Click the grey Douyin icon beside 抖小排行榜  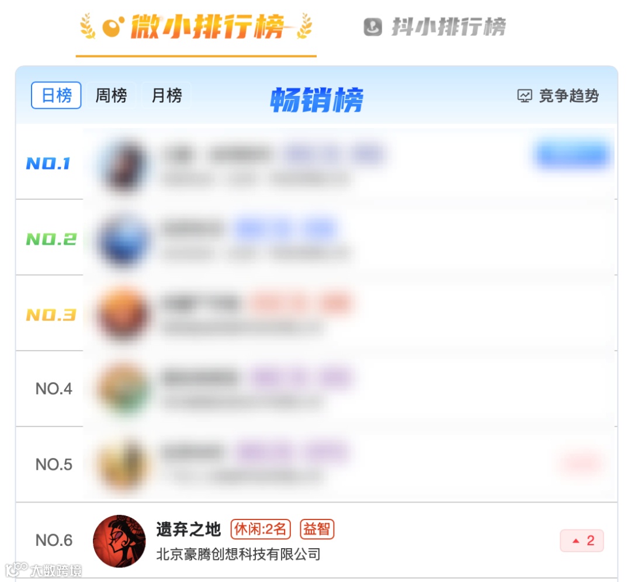373,27
